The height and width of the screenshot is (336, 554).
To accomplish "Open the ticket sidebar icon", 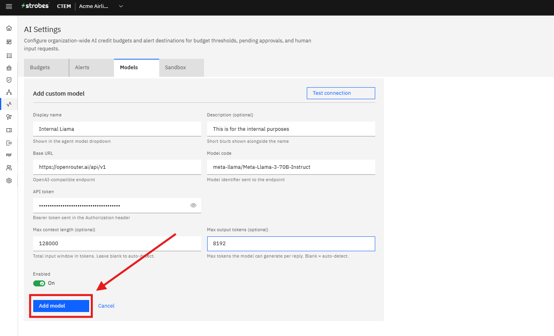I will click(9, 130).
